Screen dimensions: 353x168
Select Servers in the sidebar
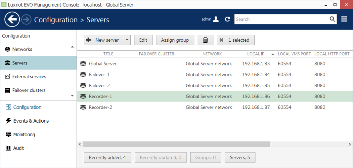coord(38,63)
